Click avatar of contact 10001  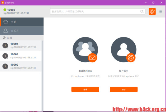5,56
